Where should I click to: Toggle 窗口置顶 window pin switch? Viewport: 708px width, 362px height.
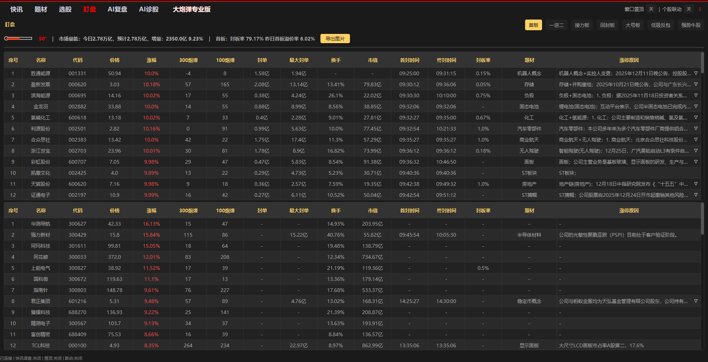(651, 9)
